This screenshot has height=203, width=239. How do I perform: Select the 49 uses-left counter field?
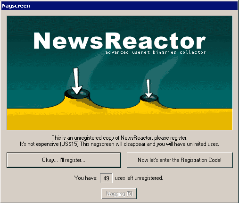(106, 178)
